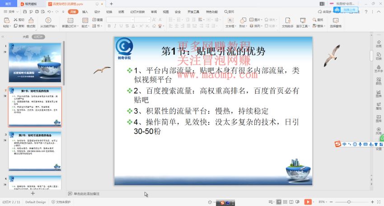
Task: Open the Design ribbon tab
Action: coord(97,12)
